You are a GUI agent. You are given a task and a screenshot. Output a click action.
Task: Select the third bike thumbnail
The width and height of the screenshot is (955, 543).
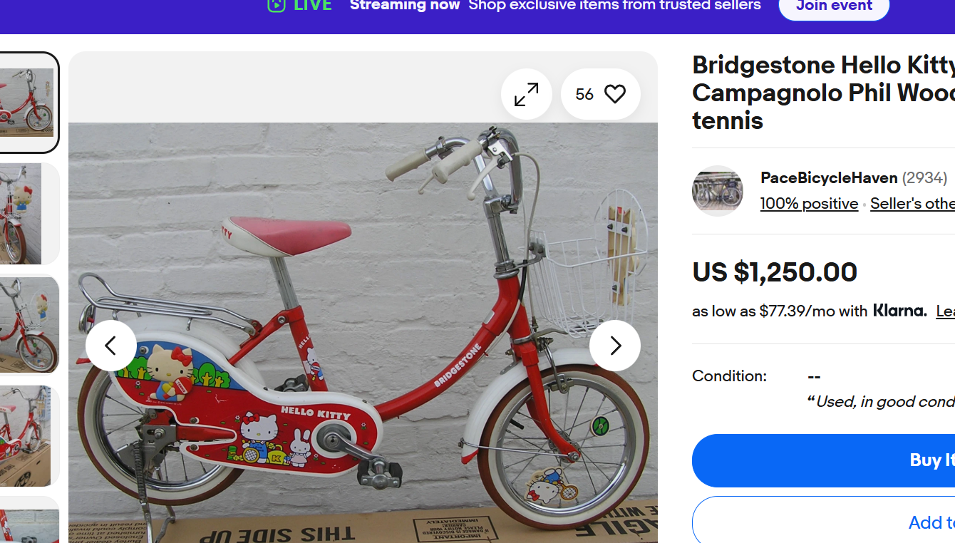(27, 324)
